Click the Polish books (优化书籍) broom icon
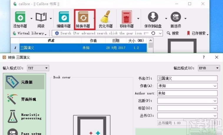 [106, 17]
